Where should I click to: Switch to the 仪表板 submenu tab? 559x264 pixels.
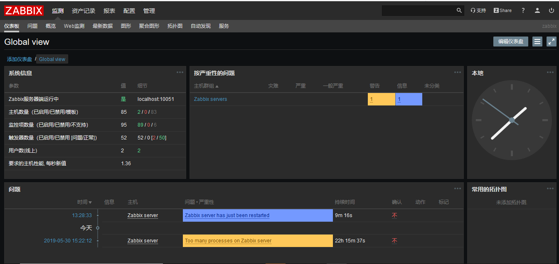12,26
